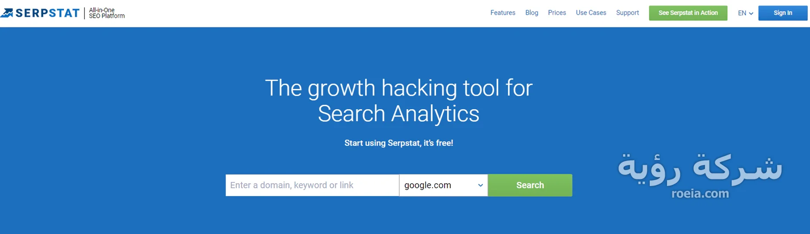The height and width of the screenshot is (234, 810).
Task: Go to the Blog page
Action: click(532, 13)
